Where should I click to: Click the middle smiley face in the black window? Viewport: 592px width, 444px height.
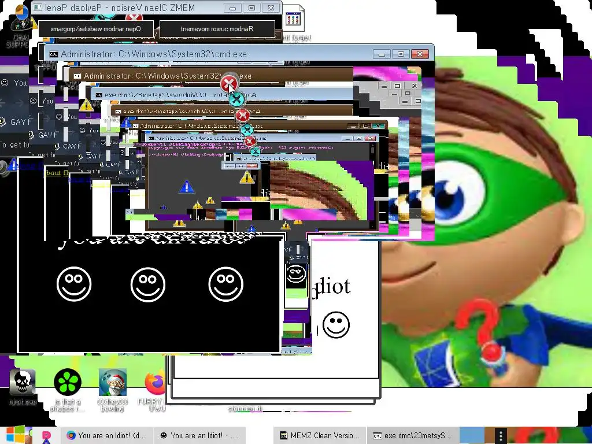click(x=148, y=284)
